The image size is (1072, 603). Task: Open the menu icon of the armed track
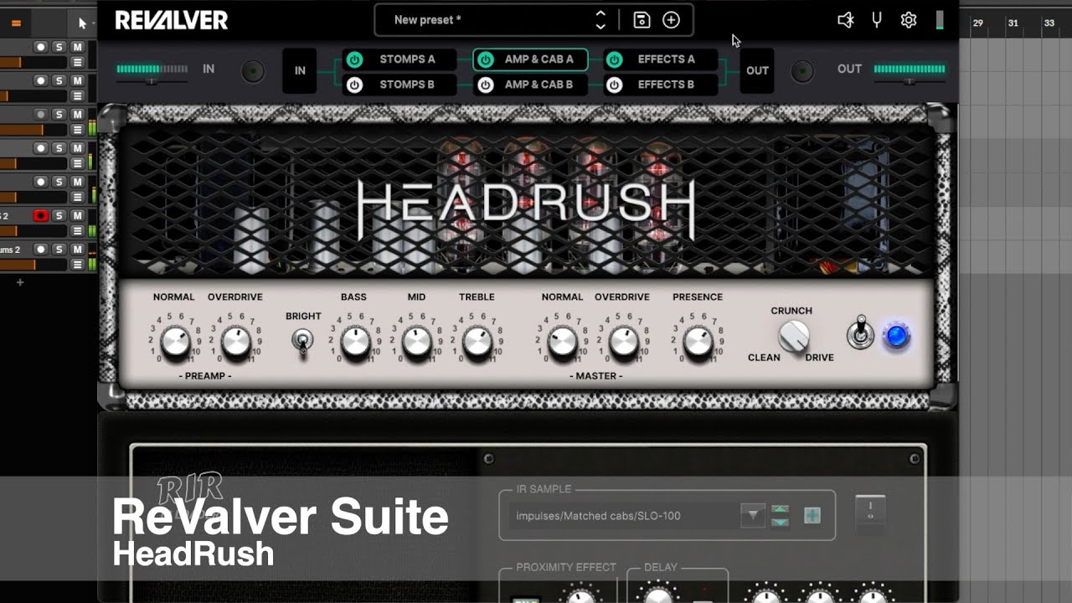[77, 230]
